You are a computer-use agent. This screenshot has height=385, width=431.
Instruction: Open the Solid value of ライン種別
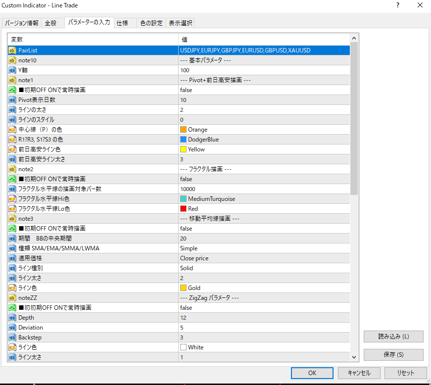click(x=187, y=268)
